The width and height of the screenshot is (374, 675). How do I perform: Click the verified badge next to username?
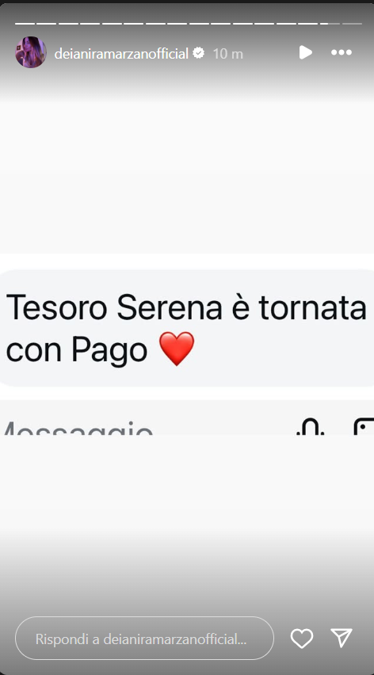198,53
